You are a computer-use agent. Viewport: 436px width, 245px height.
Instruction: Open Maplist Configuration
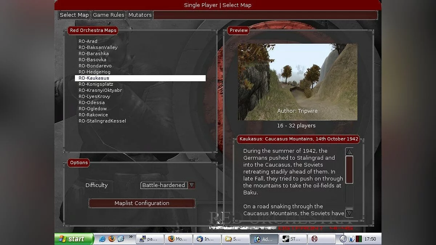click(x=142, y=203)
